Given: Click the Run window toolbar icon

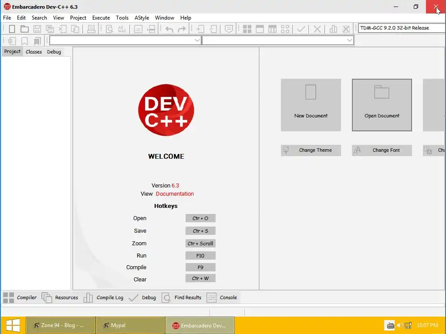Looking at the screenshot, I should click(x=260, y=29).
